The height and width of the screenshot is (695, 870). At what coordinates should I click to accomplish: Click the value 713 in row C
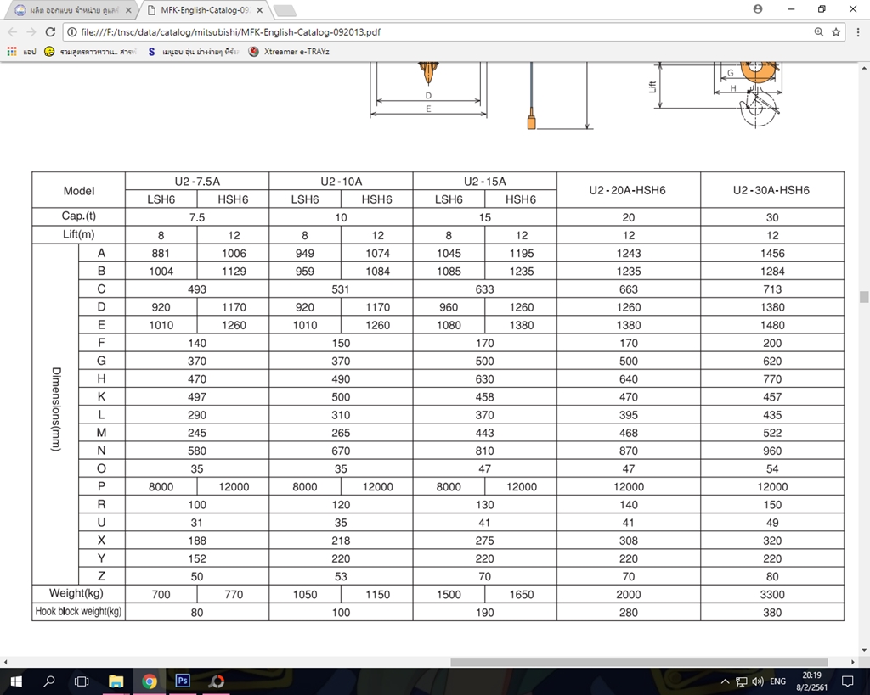point(772,289)
